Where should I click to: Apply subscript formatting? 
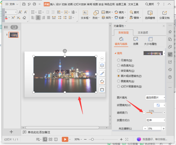18,18
